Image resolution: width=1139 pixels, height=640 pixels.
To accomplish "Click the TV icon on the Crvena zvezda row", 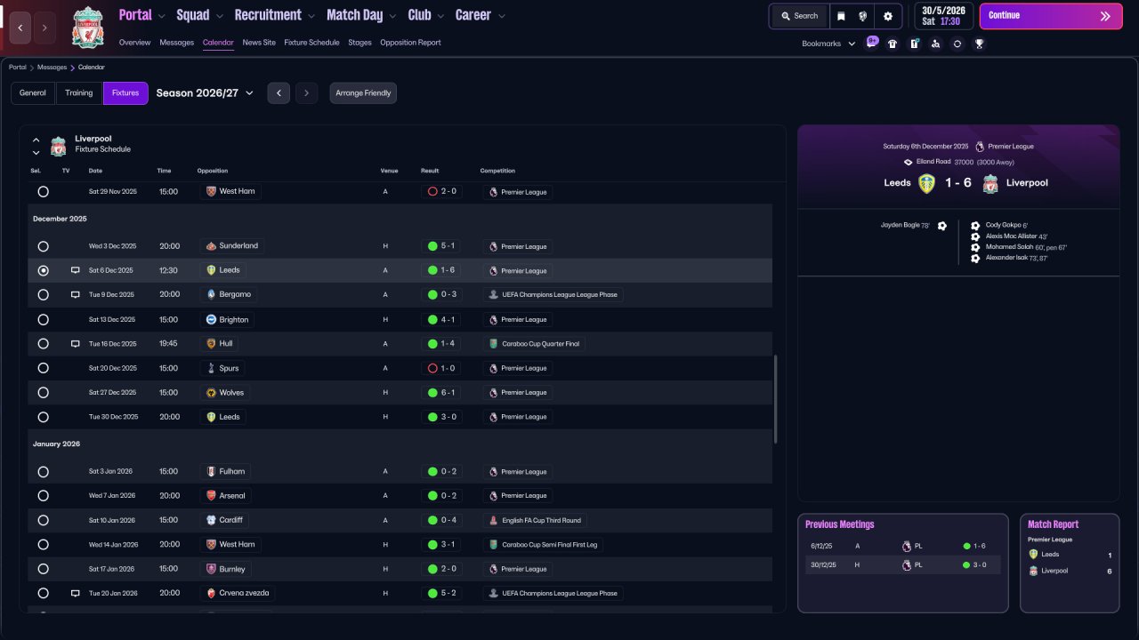I will click(76, 593).
